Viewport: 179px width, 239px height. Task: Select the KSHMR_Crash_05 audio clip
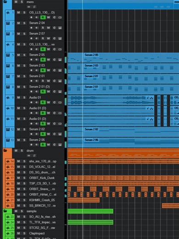[84, 200]
